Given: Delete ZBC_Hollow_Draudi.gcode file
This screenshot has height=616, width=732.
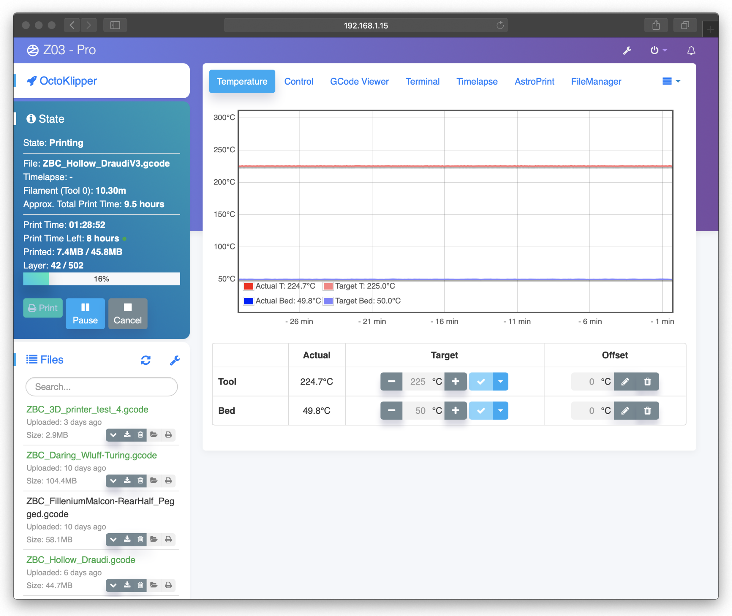Looking at the screenshot, I should (x=140, y=585).
